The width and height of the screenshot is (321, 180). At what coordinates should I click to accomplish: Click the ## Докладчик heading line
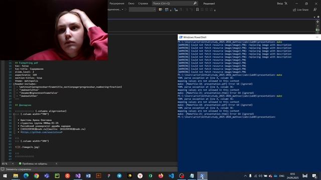click(23, 105)
